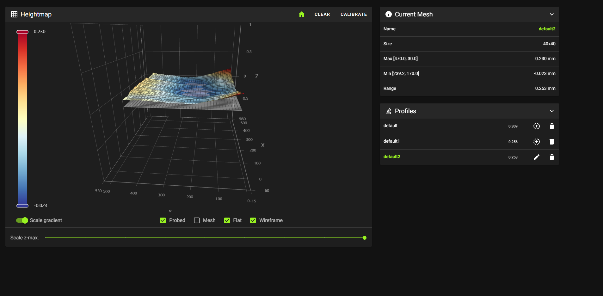Click the lower -0.023 gradient handle
The width and height of the screenshot is (603, 296).
[x=22, y=206]
